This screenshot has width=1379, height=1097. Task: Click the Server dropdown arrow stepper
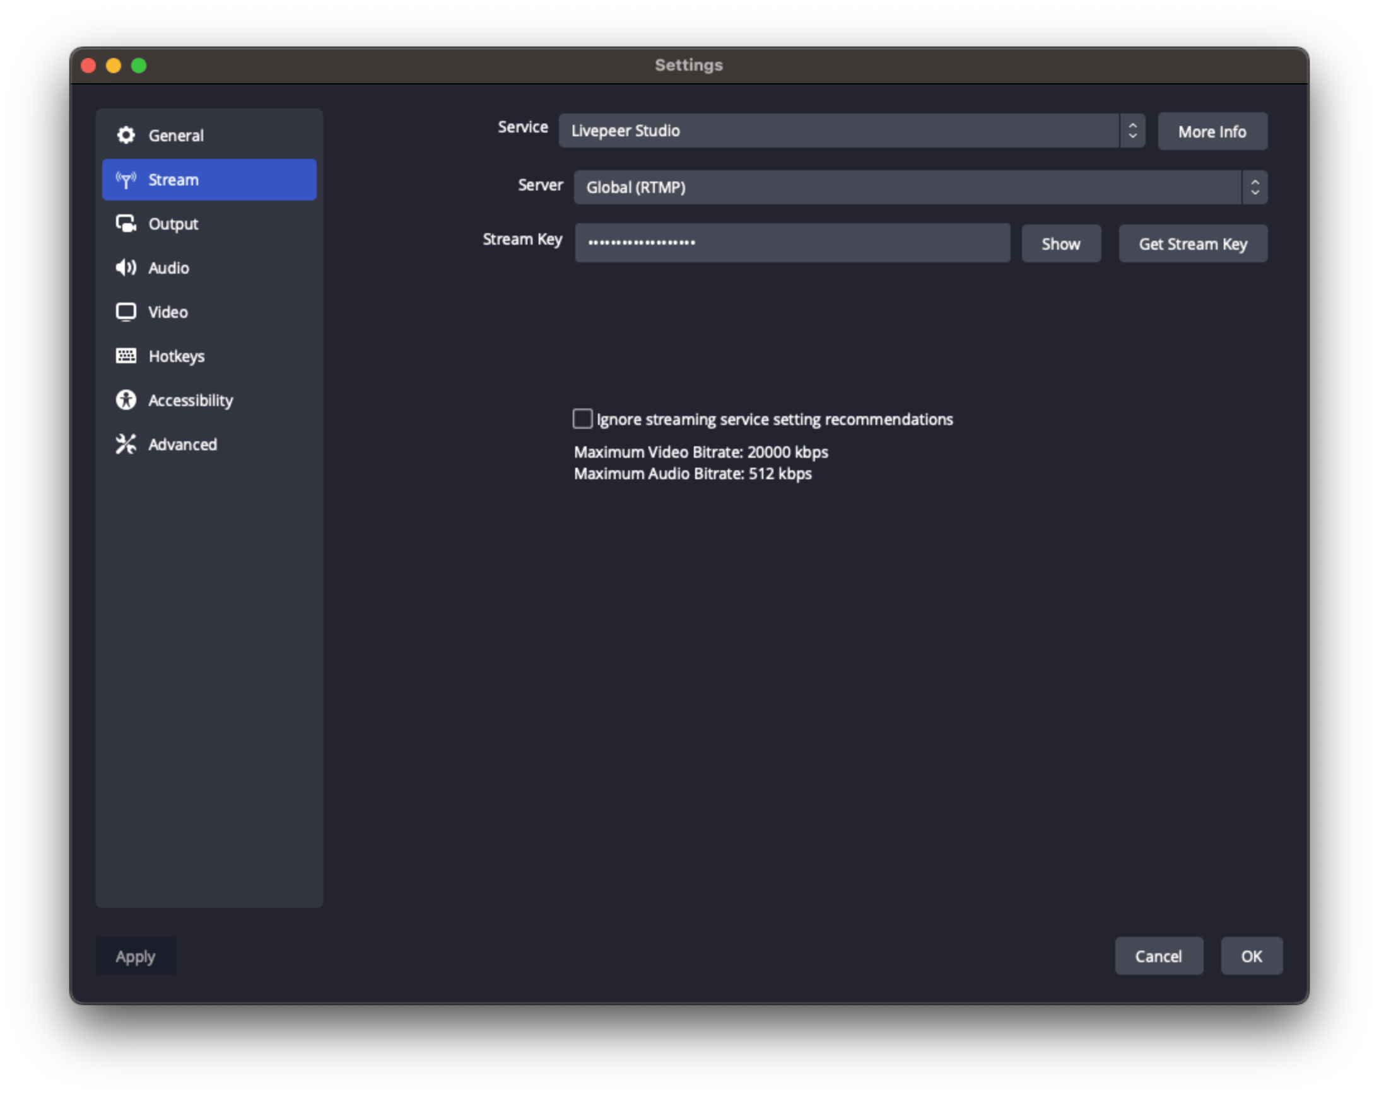1255,187
